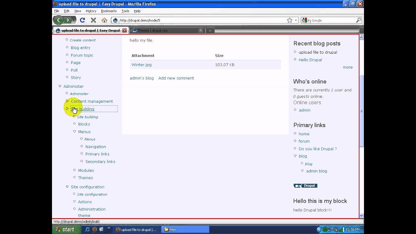Screen dimensions: 416x234
Task: Click the search magnifier icon
Action: pos(358,20)
